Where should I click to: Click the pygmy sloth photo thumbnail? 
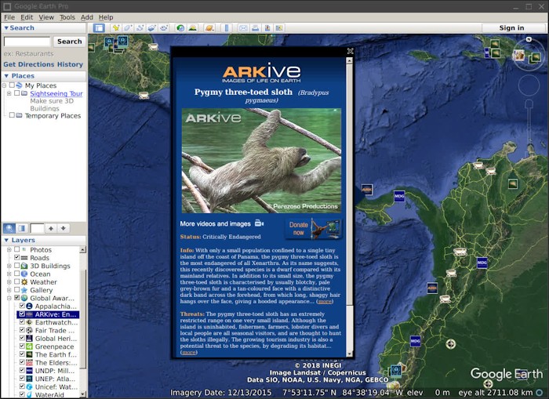[x=261, y=161]
